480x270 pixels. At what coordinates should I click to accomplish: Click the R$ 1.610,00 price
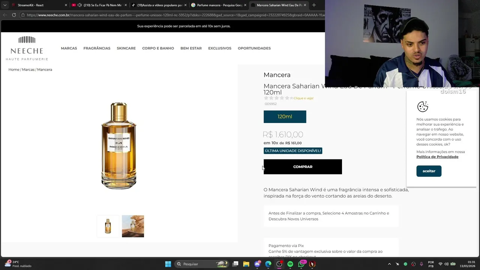coord(283,134)
